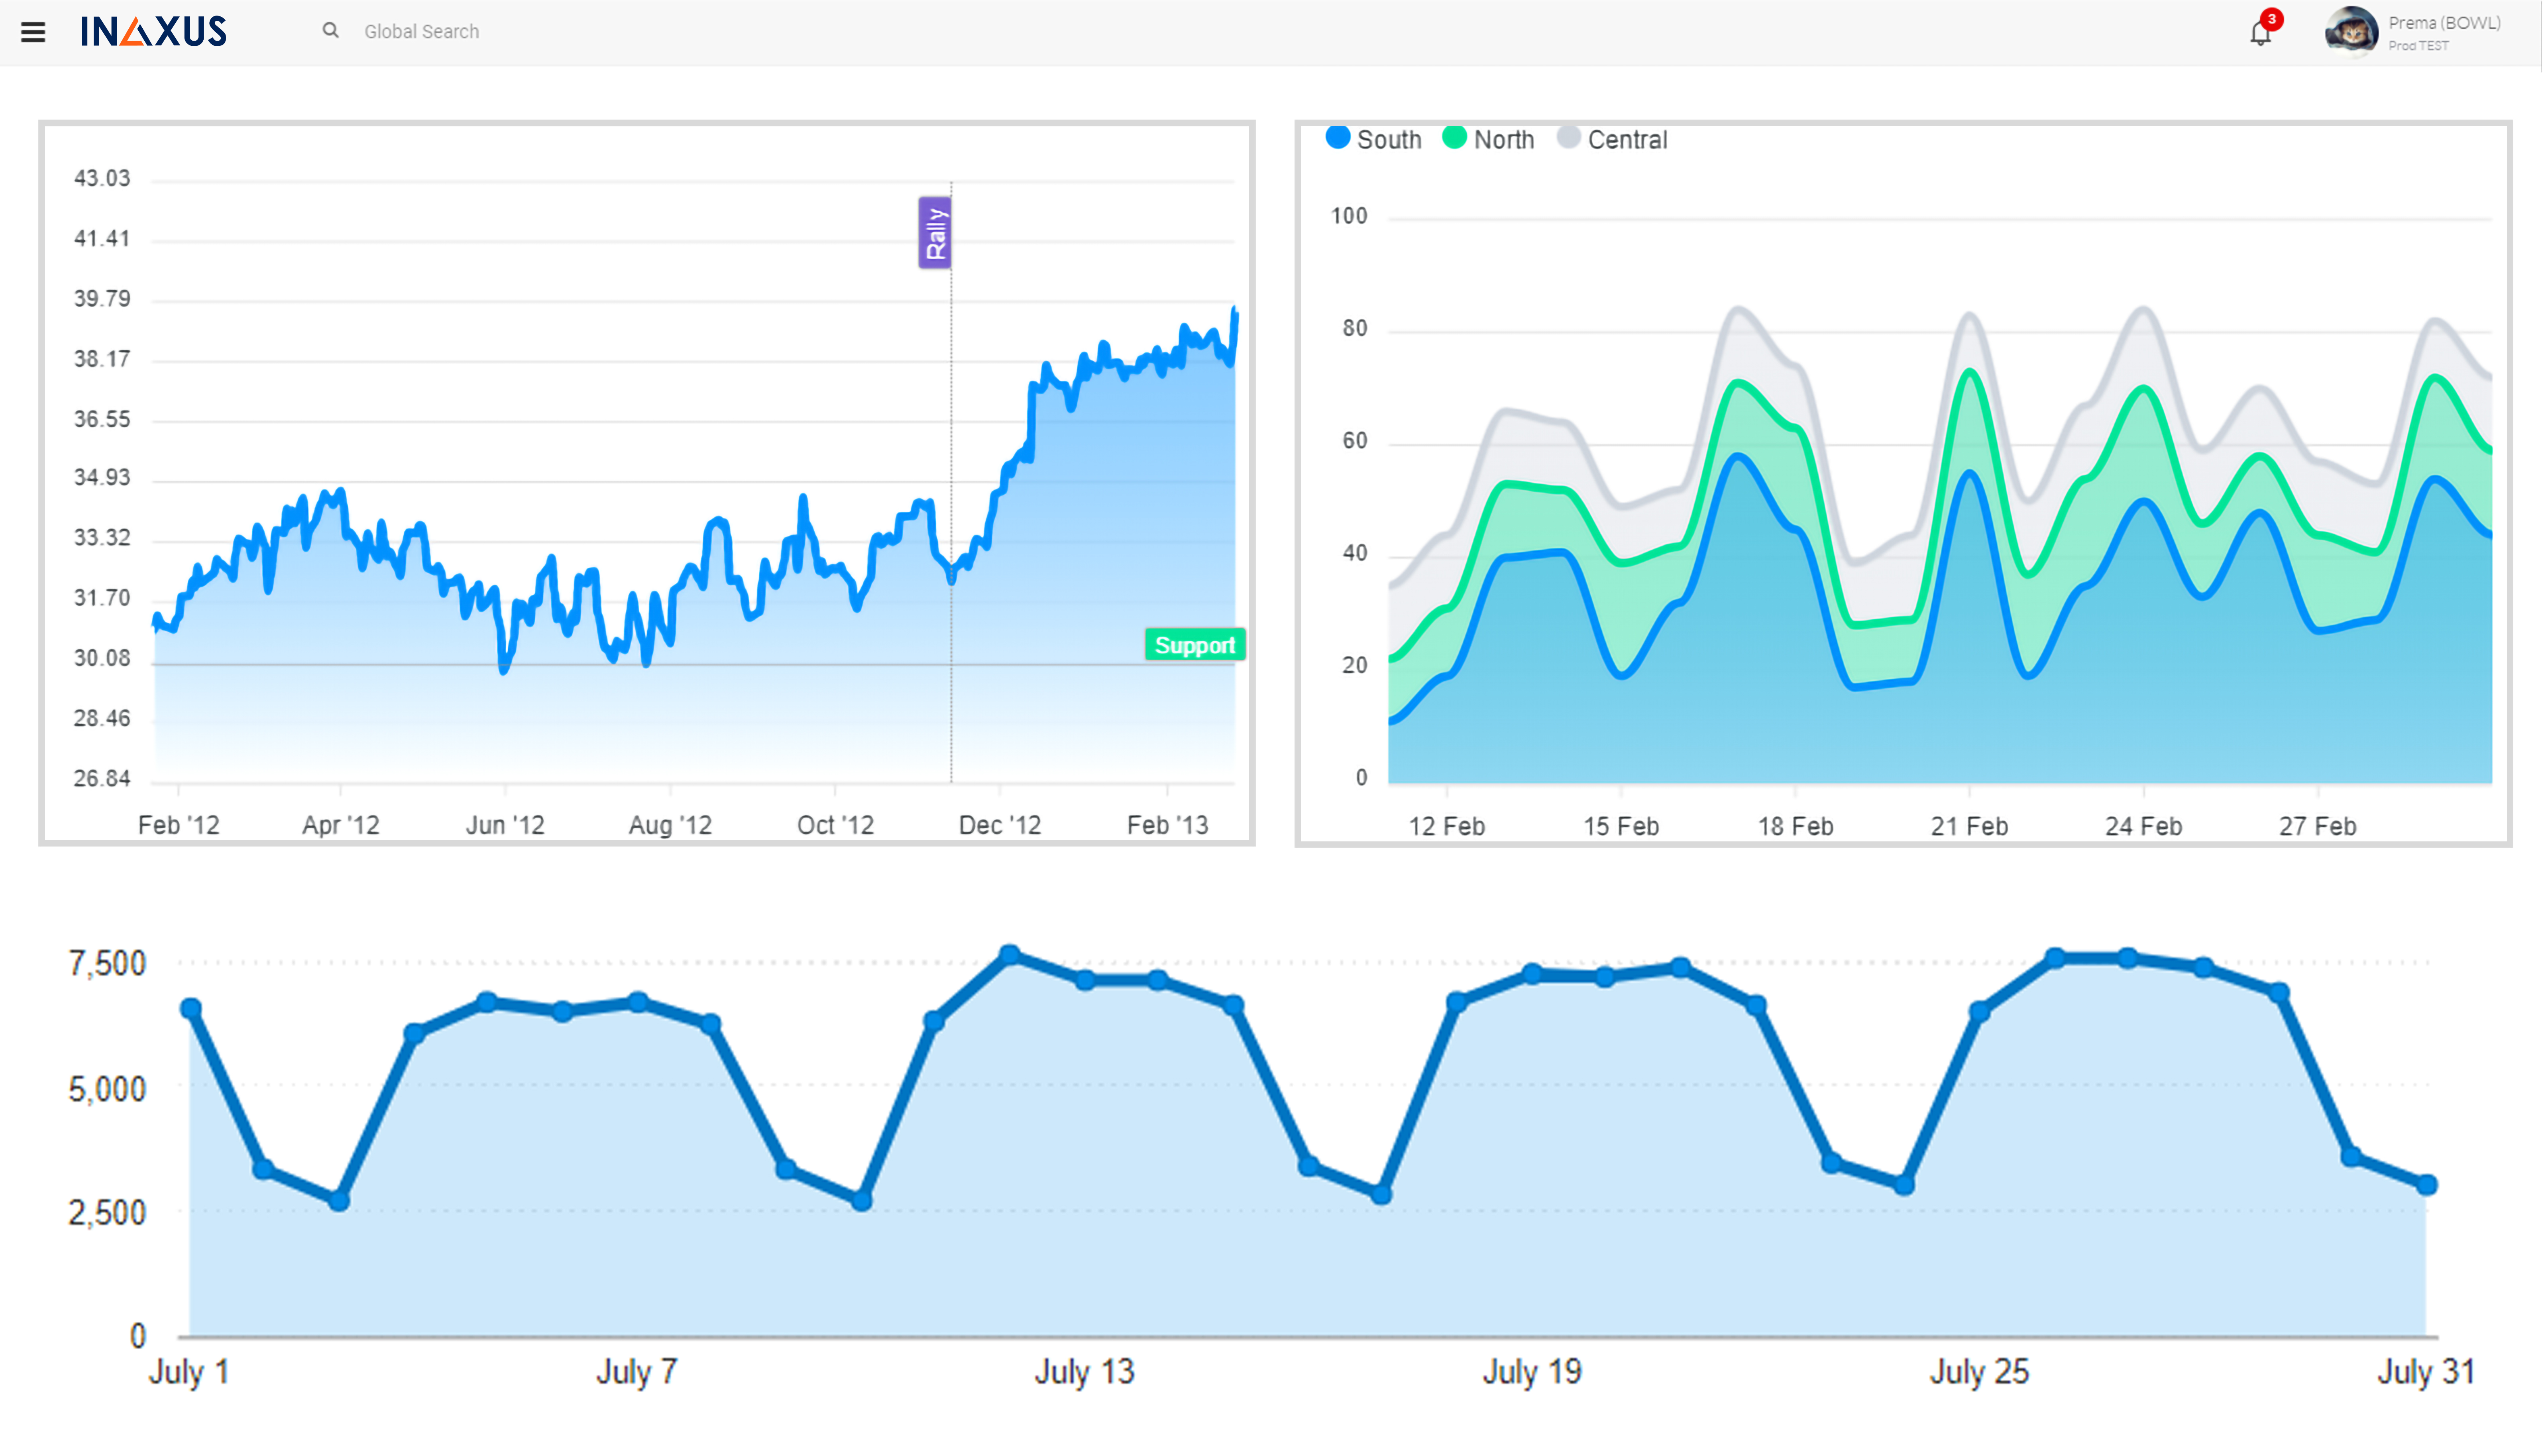Click the July 13 axis label

click(x=1084, y=1372)
